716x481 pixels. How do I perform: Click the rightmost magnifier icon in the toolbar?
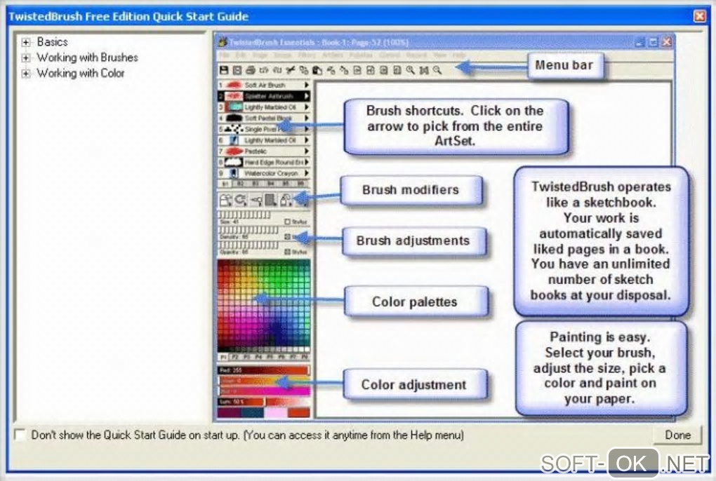click(x=437, y=70)
